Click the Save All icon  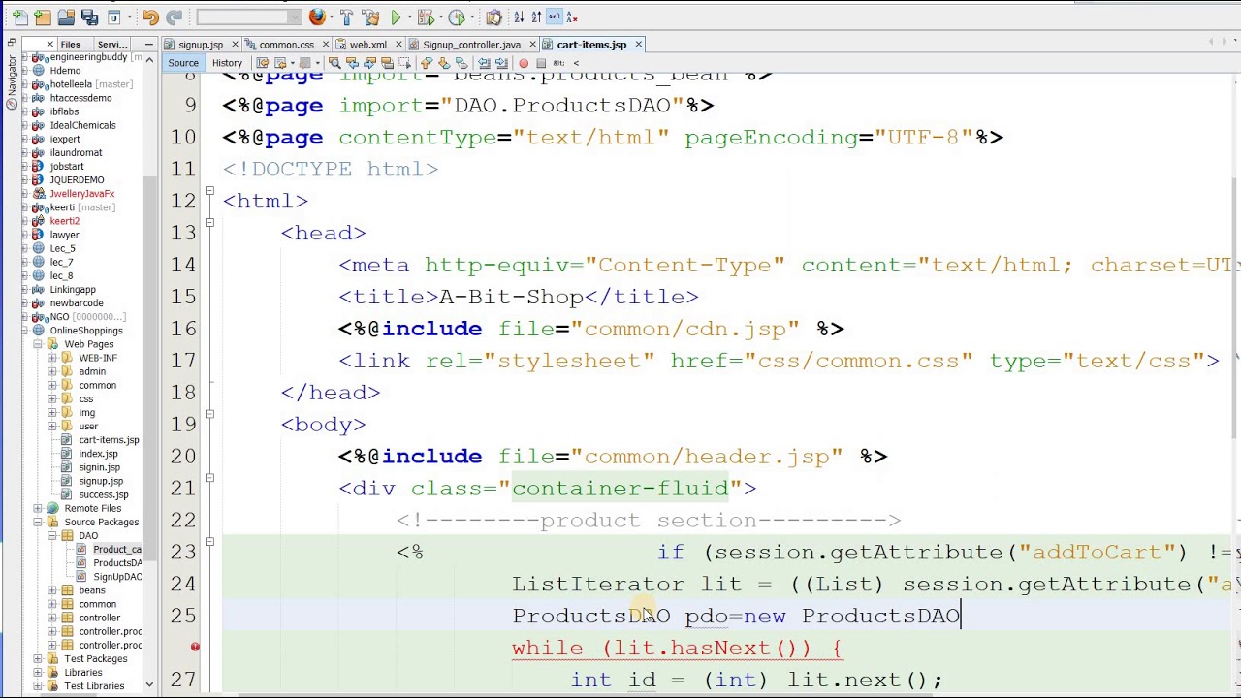tap(89, 17)
